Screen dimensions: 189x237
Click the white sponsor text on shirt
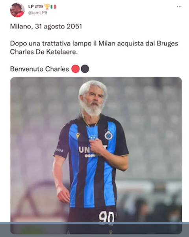93,150
